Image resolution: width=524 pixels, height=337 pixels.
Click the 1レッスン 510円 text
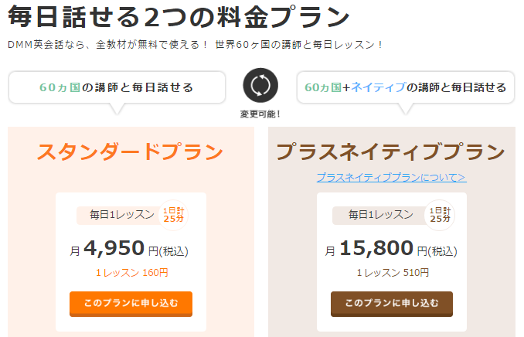[392, 272]
